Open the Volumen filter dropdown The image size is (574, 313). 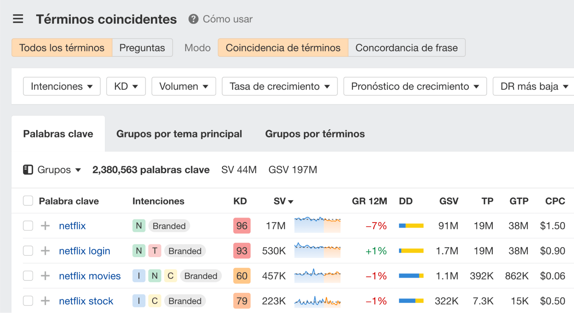coord(183,86)
